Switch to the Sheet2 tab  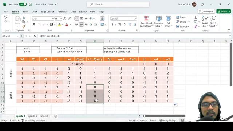44,116
